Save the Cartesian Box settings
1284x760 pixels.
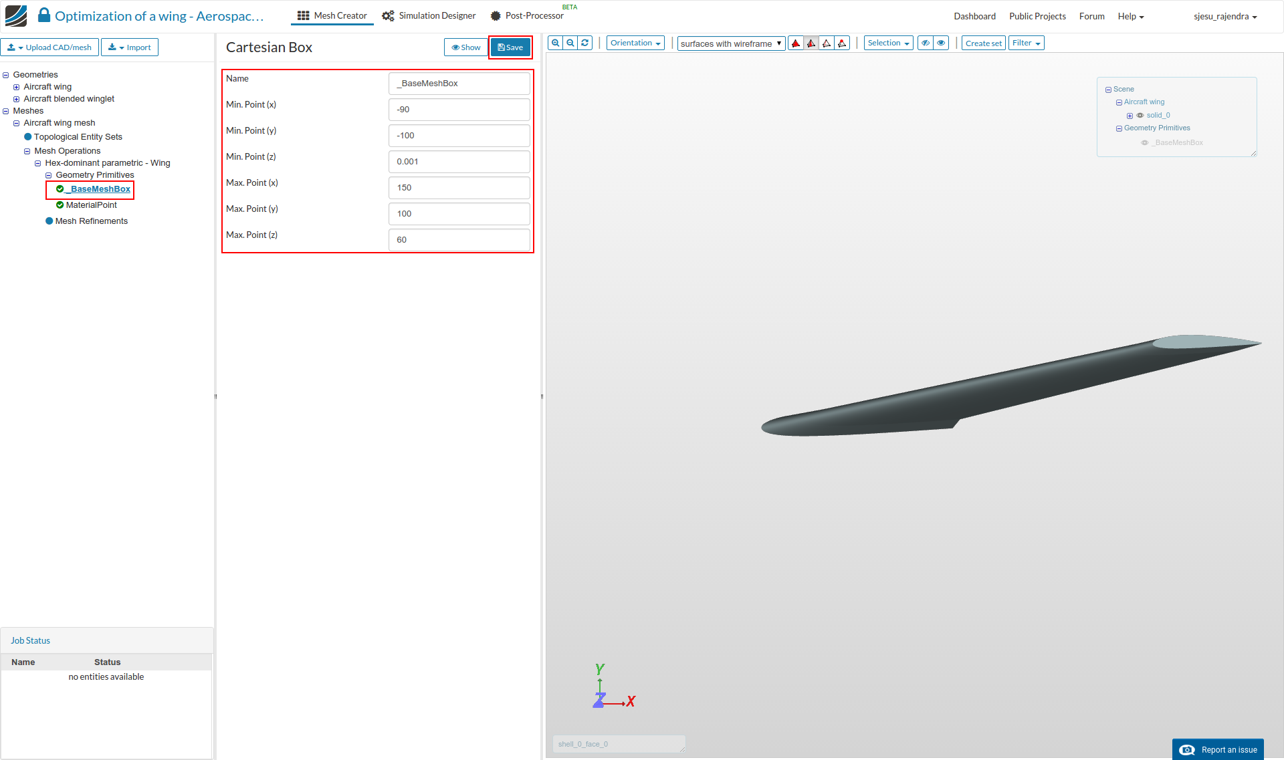tap(510, 47)
